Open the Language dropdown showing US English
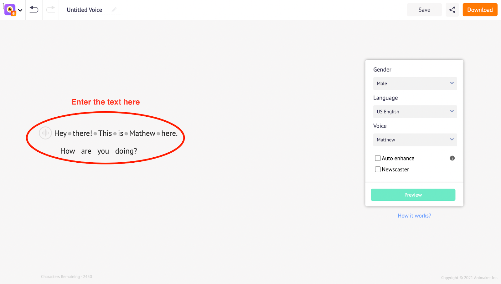The width and height of the screenshot is (501, 284). pyautogui.click(x=415, y=112)
